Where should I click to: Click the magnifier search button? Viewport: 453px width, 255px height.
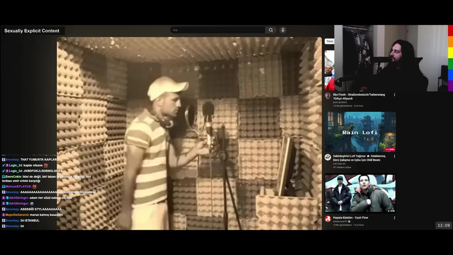[271, 30]
